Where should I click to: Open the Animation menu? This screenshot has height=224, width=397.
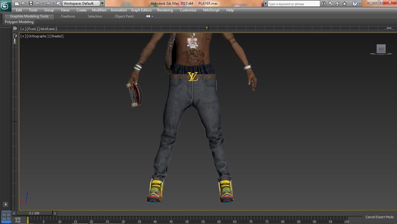119,10
